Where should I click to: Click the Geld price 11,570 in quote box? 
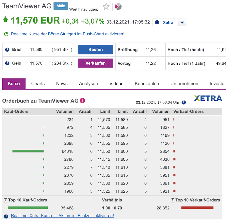point(36,63)
